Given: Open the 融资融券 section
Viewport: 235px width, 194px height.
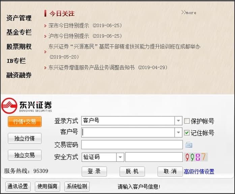Looking at the screenshot, I should click(x=19, y=75).
